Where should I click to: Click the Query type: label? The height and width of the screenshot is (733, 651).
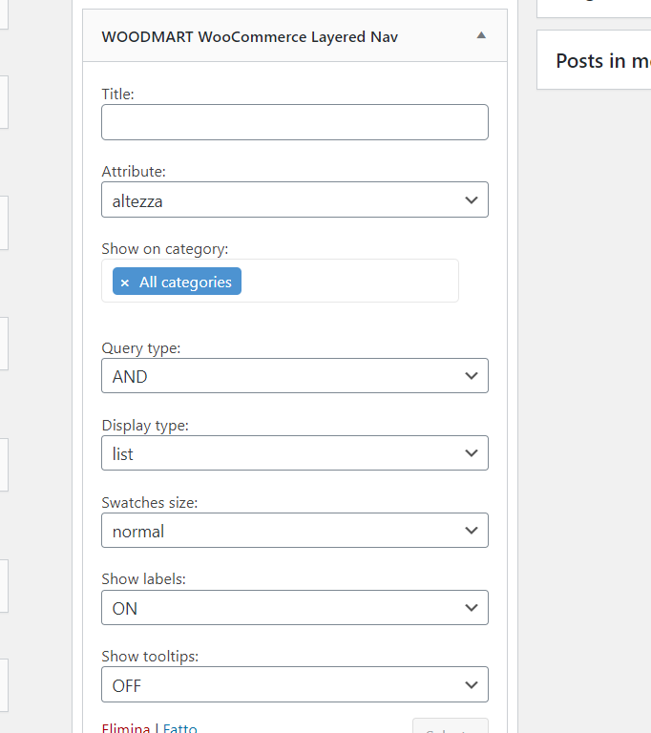[140, 348]
